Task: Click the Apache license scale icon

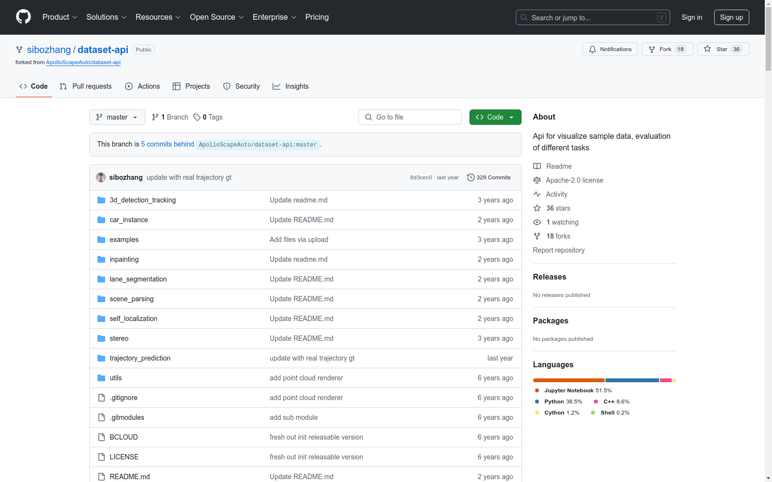Action: pyautogui.click(x=537, y=180)
